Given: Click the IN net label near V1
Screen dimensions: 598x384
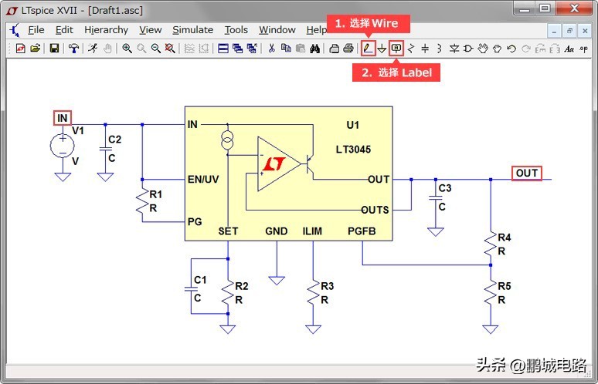Looking at the screenshot, I should pyautogui.click(x=62, y=118).
